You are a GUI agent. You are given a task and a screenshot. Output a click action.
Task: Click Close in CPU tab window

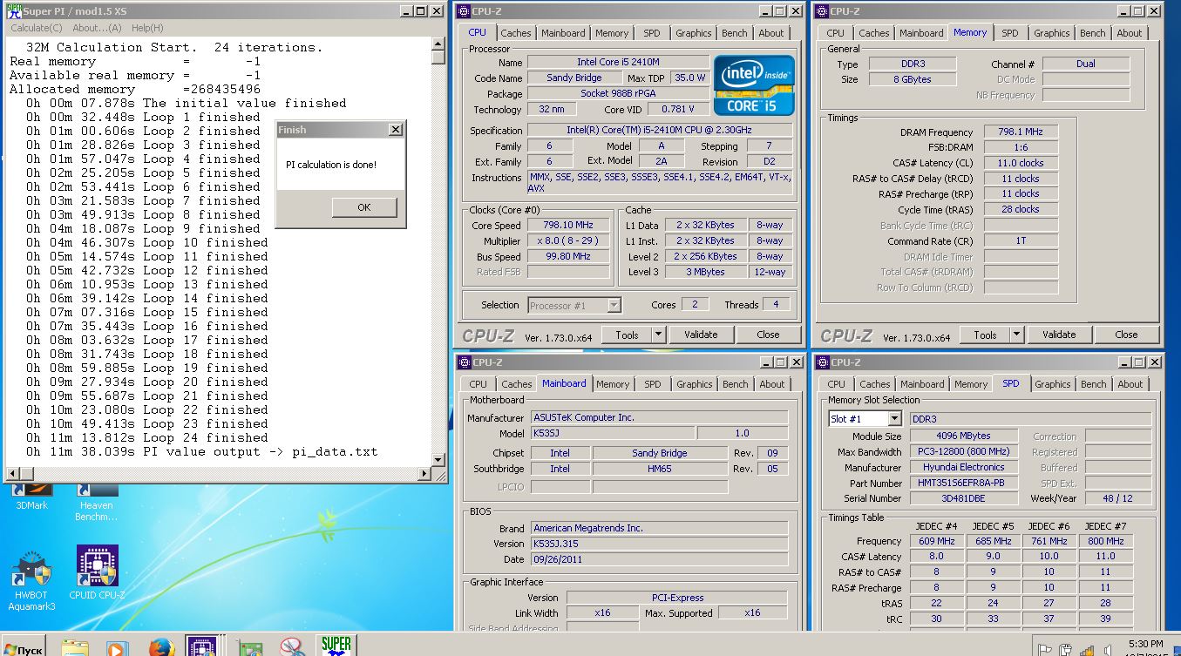(x=768, y=335)
